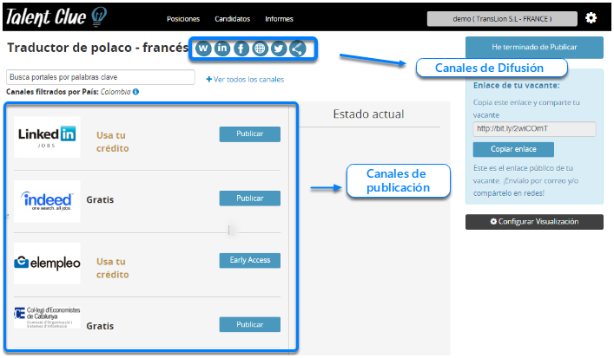Click the WordPress share icon
This screenshot has height=358, width=614.
click(x=203, y=49)
